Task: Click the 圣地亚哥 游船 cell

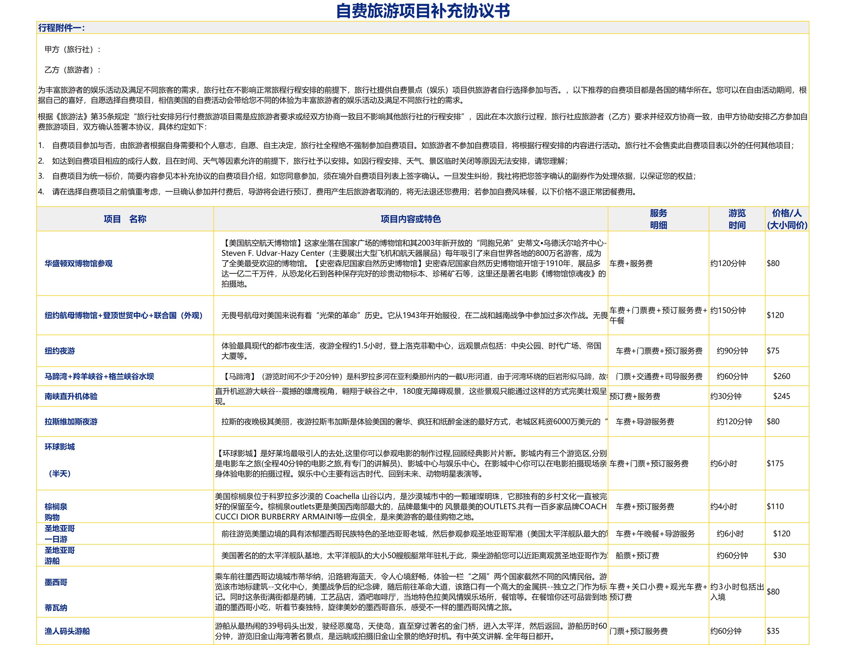Action: click(x=125, y=555)
